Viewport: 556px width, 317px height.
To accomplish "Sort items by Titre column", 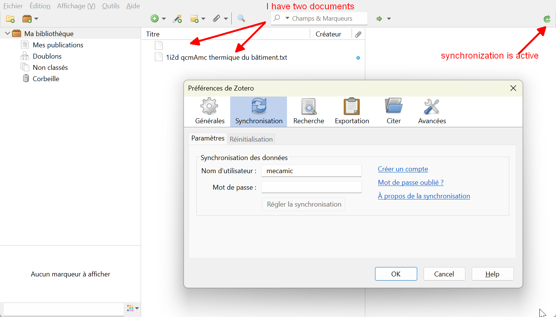I will pyautogui.click(x=226, y=34).
